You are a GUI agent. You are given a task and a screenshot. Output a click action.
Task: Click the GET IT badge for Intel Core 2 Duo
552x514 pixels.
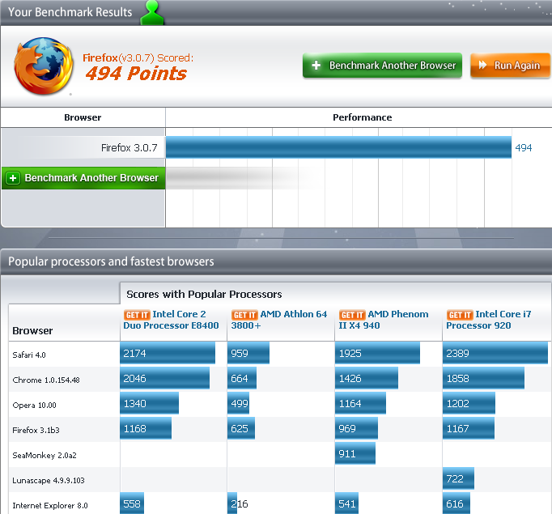tap(137, 315)
